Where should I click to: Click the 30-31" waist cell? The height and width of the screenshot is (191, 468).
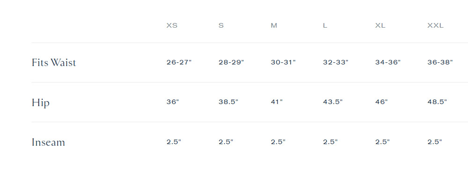tap(283, 62)
